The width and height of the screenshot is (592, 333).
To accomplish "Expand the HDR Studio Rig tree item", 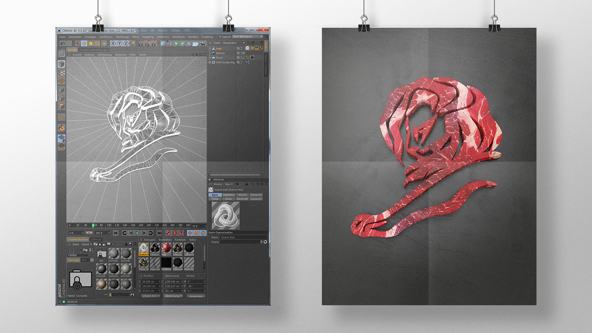I will pyautogui.click(x=210, y=62).
